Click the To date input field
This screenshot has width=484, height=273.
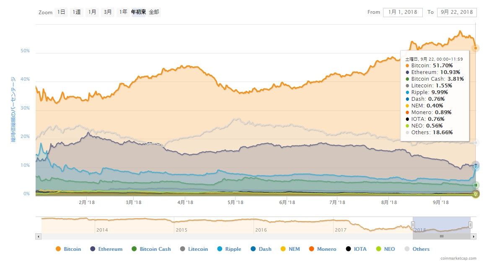tap(456, 12)
